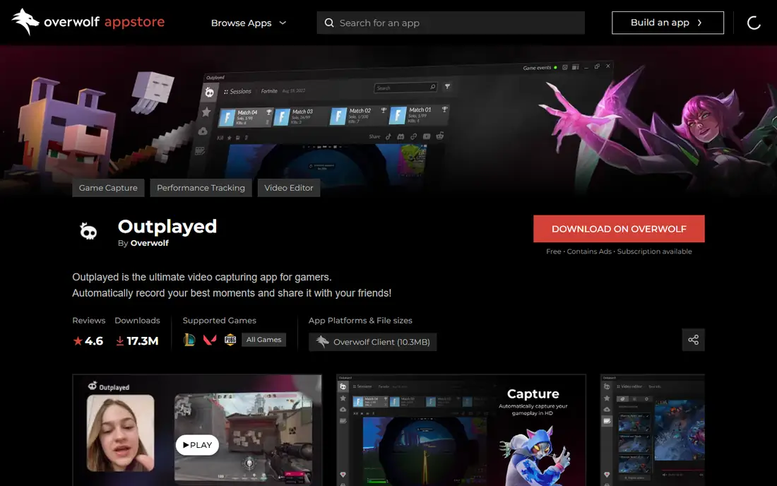Focus the Search for an app field
This screenshot has width=777, height=486.
click(x=451, y=23)
